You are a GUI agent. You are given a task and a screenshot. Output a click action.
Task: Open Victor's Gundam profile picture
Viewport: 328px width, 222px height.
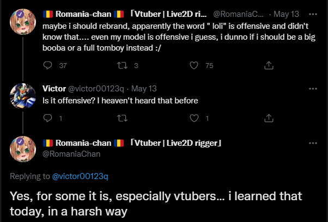(23, 98)
